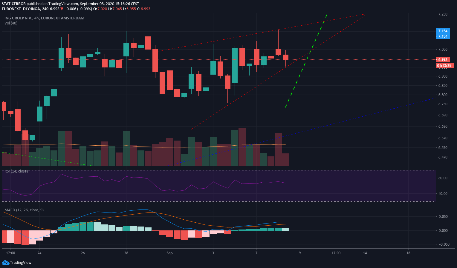Click the RSI 40.00 scale label
The image size is (457, 268).
(443, 194)
